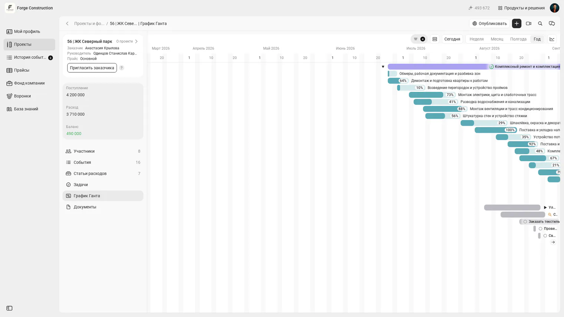Open Продукты и решения menu
The width and height of the screenshot is (564, 317).
point(521,8)
